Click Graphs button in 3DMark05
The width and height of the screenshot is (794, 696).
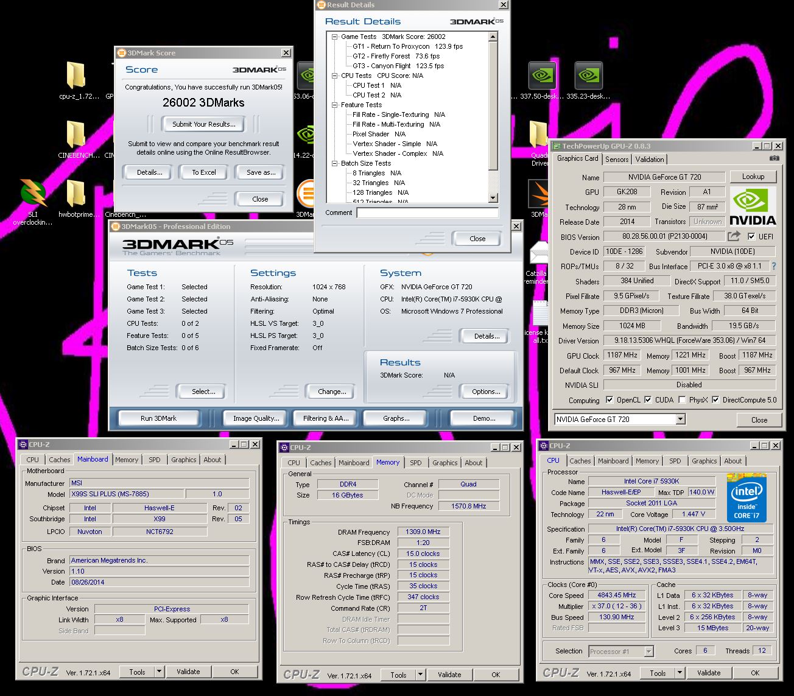click(396, 418)
